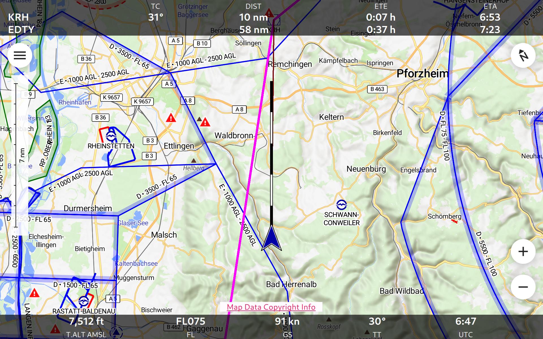Tap the EDTY destination label
Viewport: 543px width, 339px height.
[21, 30]
